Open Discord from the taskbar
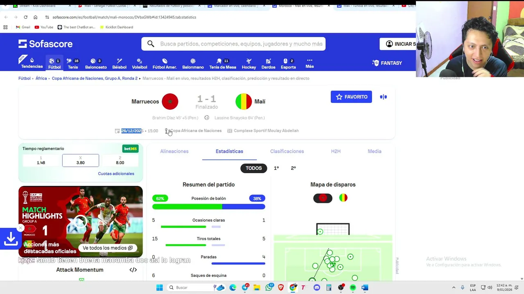This screenshot has width=524, height=294. point(316,287)
